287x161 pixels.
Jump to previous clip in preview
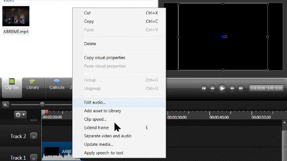[x=204, y=89]
